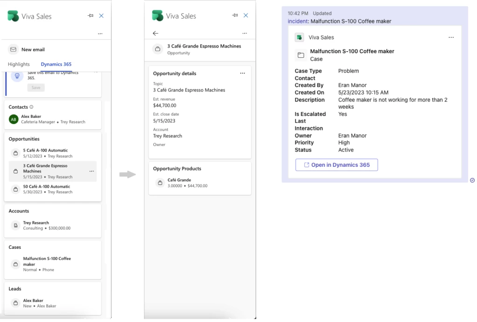Select the Dynamics 365 tab
This screenshot has width=477, height=322.
coord(56,64)
